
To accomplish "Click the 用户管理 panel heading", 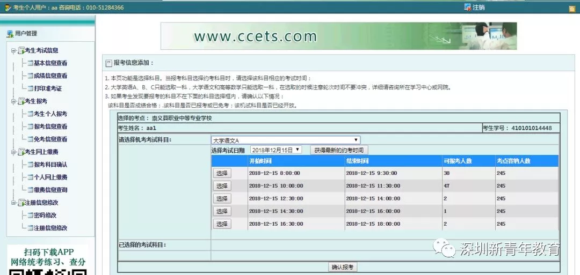I will click(x=26, y=34).
